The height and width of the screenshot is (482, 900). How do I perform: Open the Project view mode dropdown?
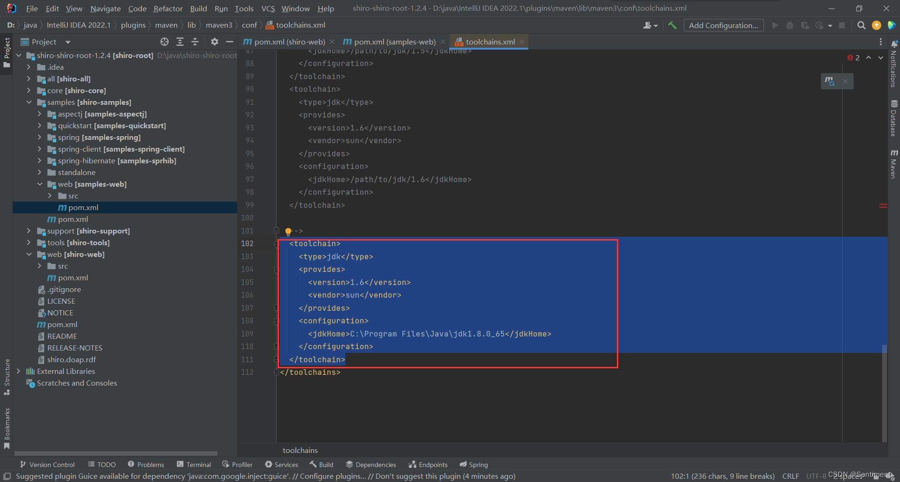68,42
